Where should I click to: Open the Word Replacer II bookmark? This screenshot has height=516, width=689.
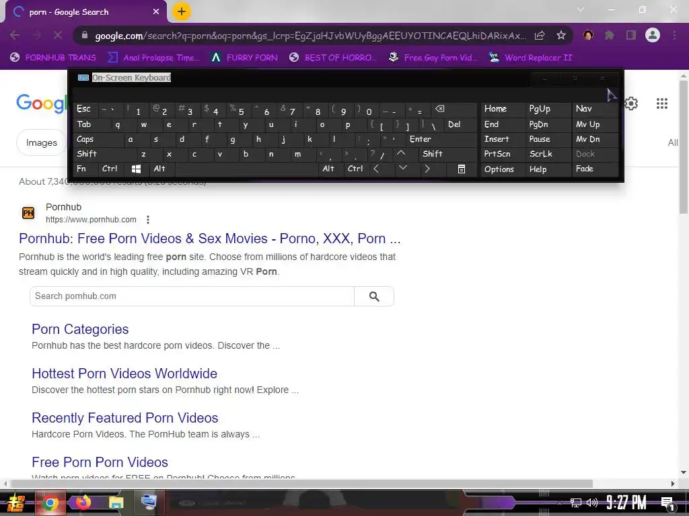(x=531, y=58)
